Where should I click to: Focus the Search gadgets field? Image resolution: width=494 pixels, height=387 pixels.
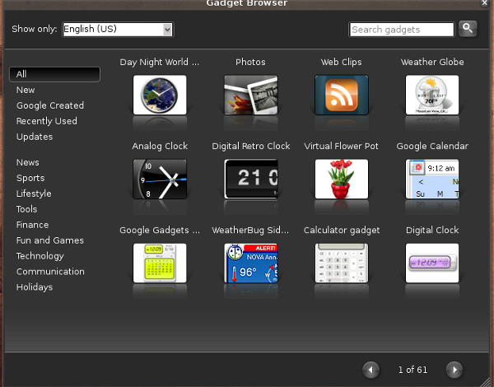click(402, 30)
